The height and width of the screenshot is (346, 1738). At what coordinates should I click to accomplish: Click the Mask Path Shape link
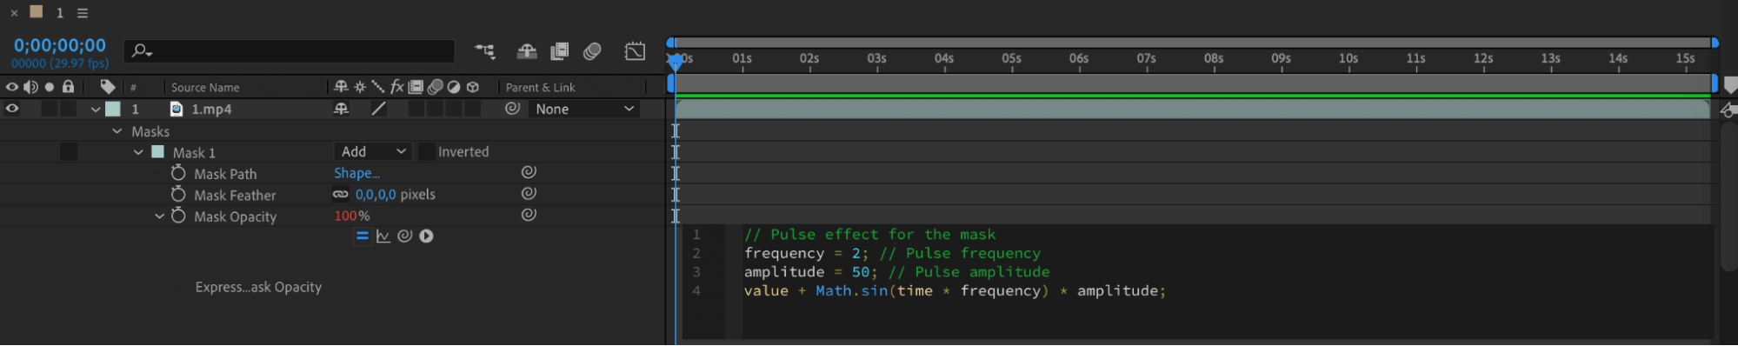pyautogui.click(x=356, y=173)
